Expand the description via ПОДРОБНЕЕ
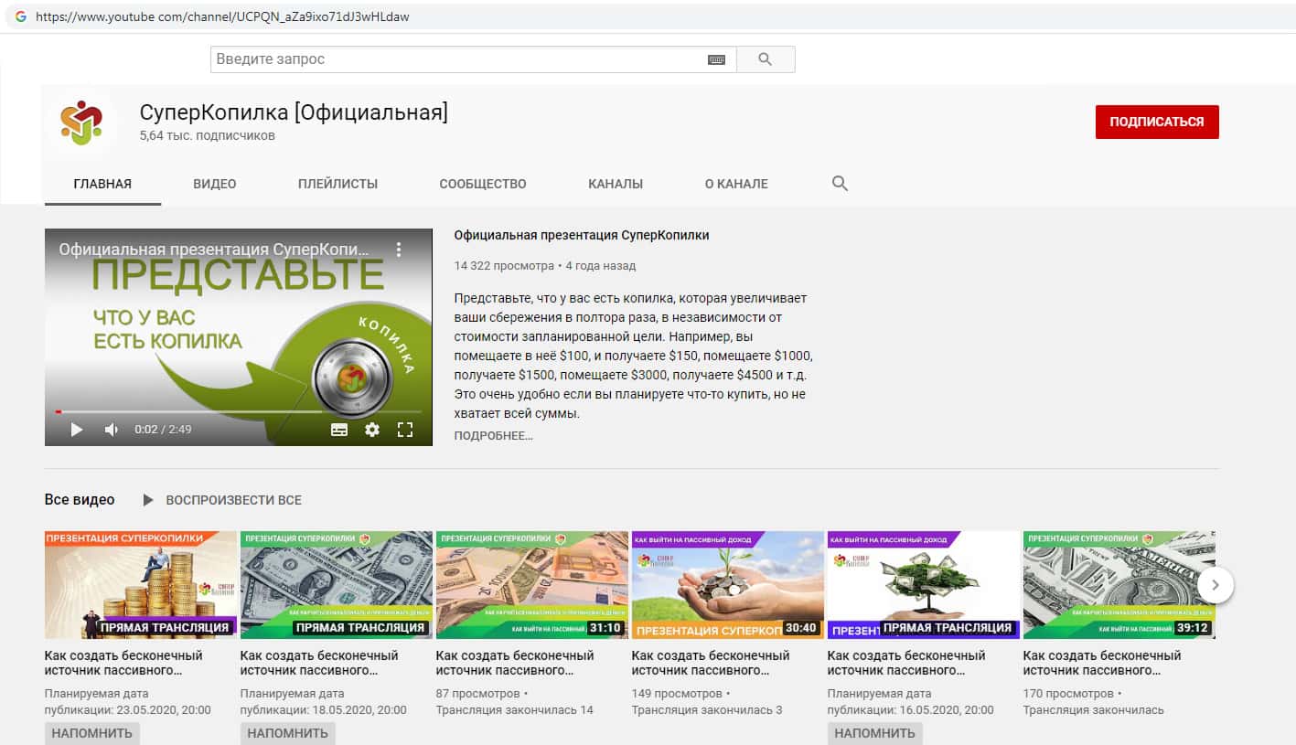 tap(493, 436)
